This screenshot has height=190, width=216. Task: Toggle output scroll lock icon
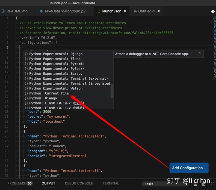(204, 184)
